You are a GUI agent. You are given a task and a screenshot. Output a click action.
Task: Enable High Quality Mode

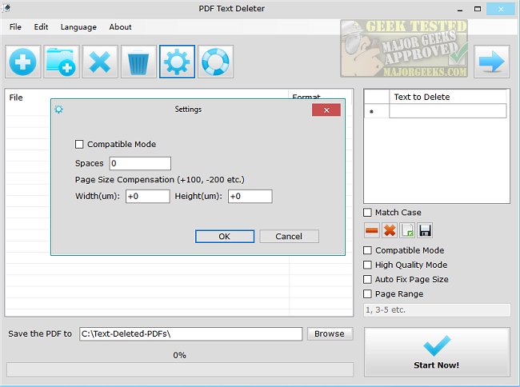tap(367, 265)
